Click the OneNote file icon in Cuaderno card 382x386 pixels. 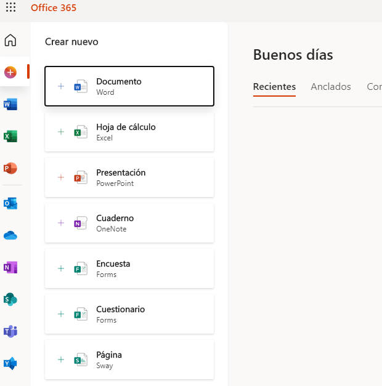(x=81, y=223)
